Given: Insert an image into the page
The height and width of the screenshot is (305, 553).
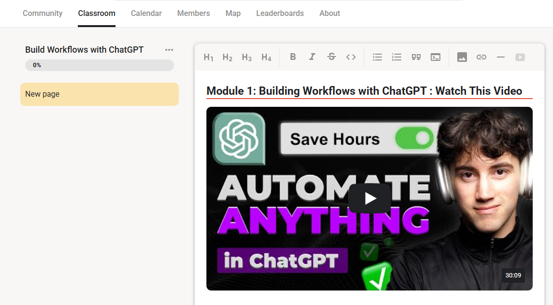Looking at the screenshot, I should point(462,57).
